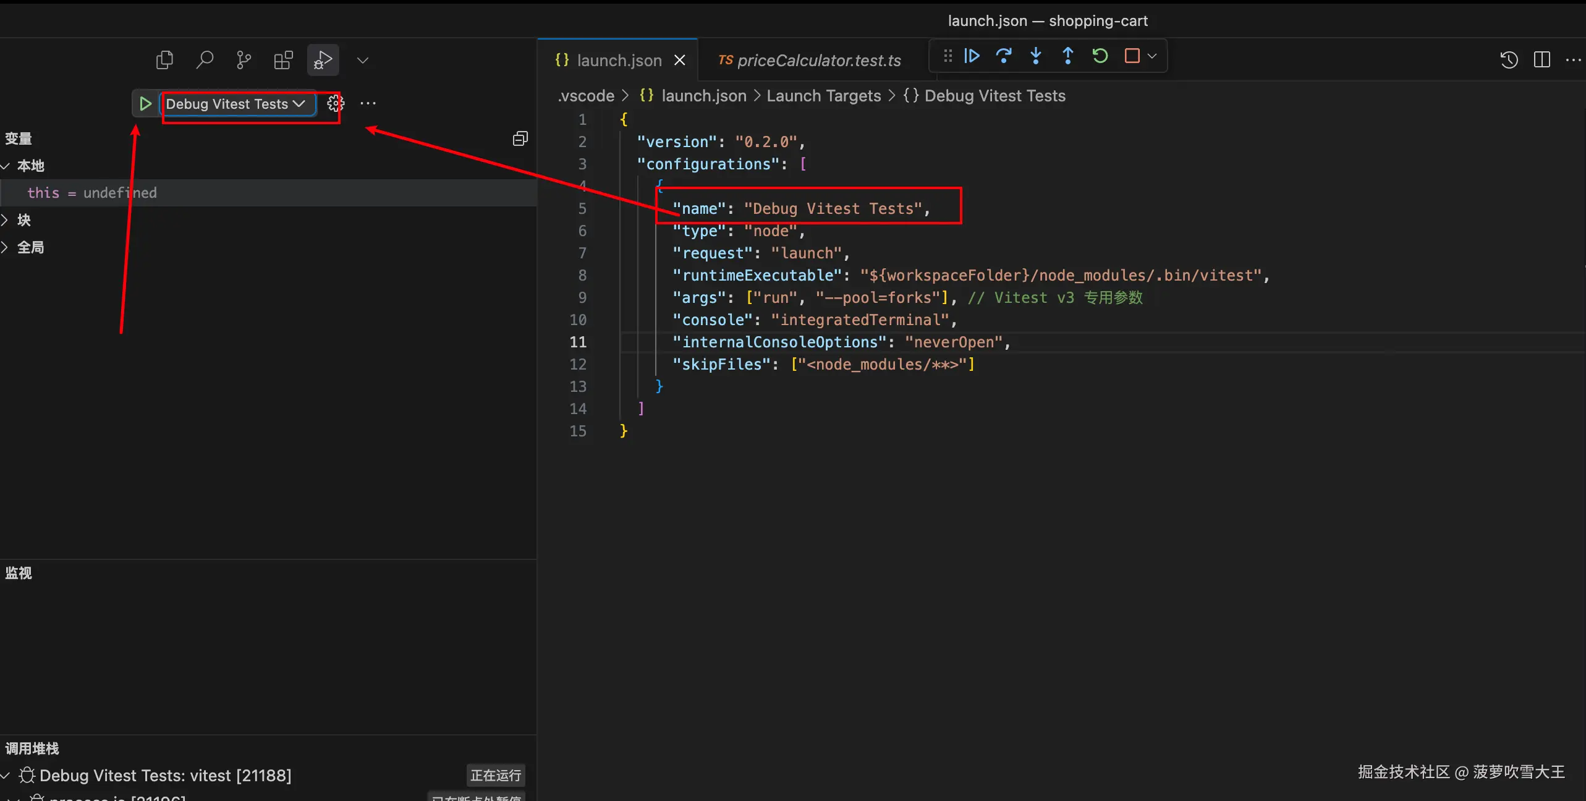Click the debug Continue button
1586x801 pixels.
pyautogui.click(x=972, y=56)
